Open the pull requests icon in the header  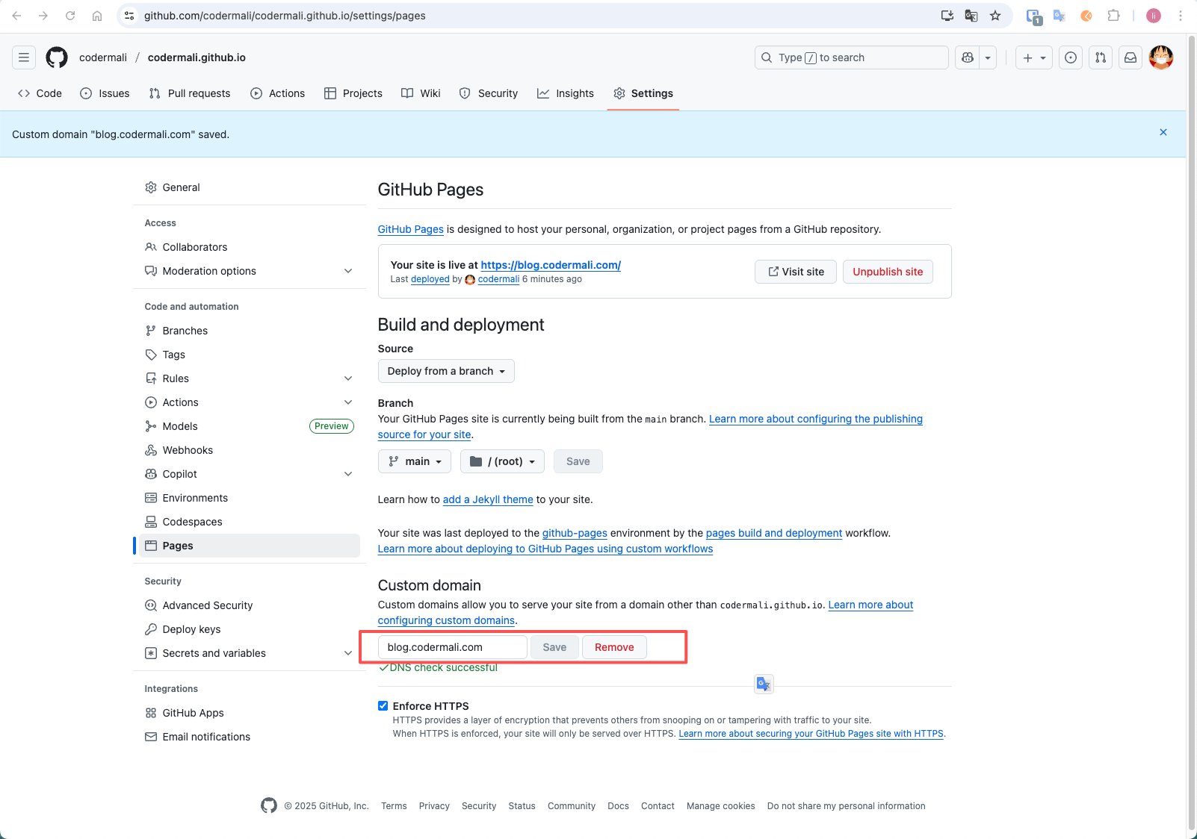pos(1101,57)
